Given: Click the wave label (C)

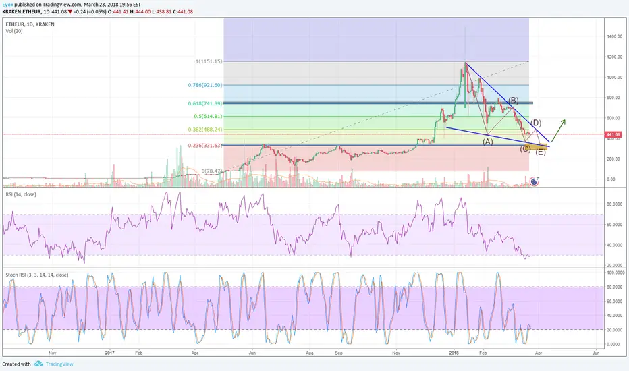Looking at the screenshot, I should [x=525, y=149].
